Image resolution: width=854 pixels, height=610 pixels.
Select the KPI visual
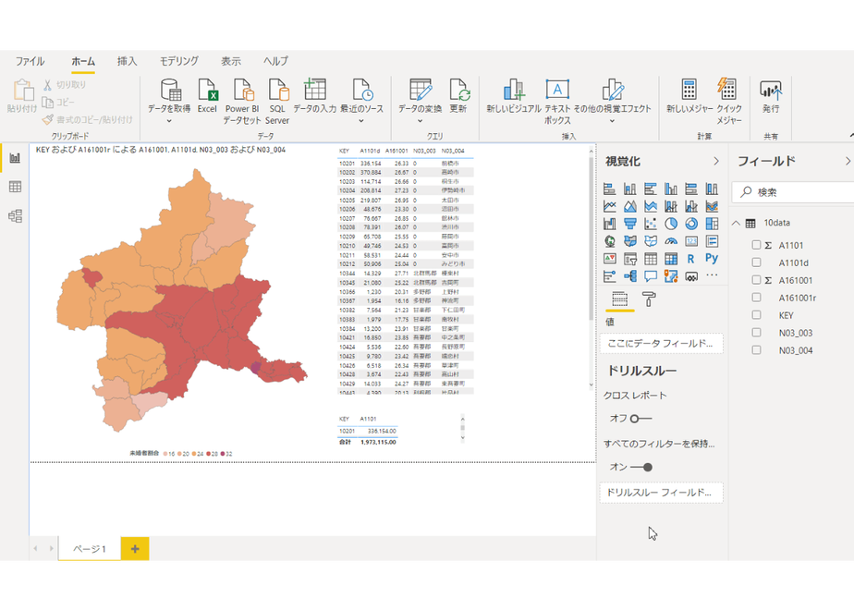coord(609,259)
